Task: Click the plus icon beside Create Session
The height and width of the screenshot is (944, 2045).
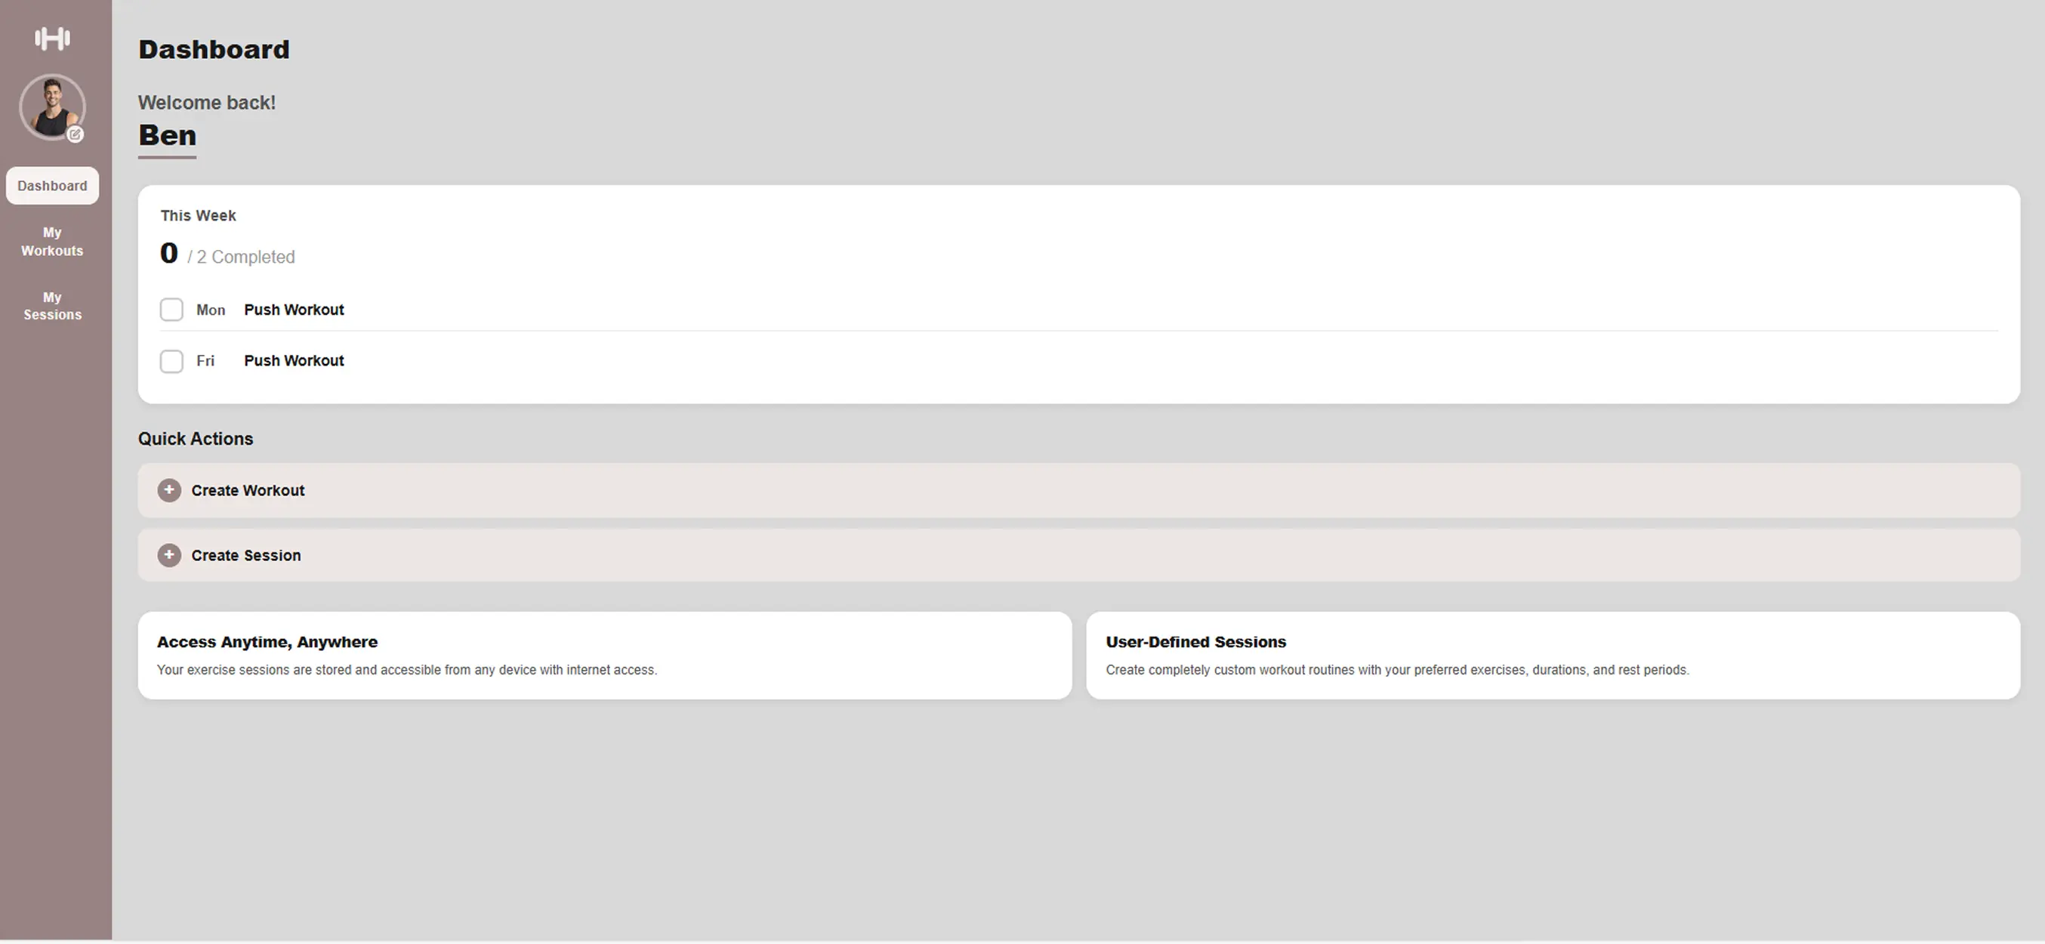Action: click(x=169, y=555)
